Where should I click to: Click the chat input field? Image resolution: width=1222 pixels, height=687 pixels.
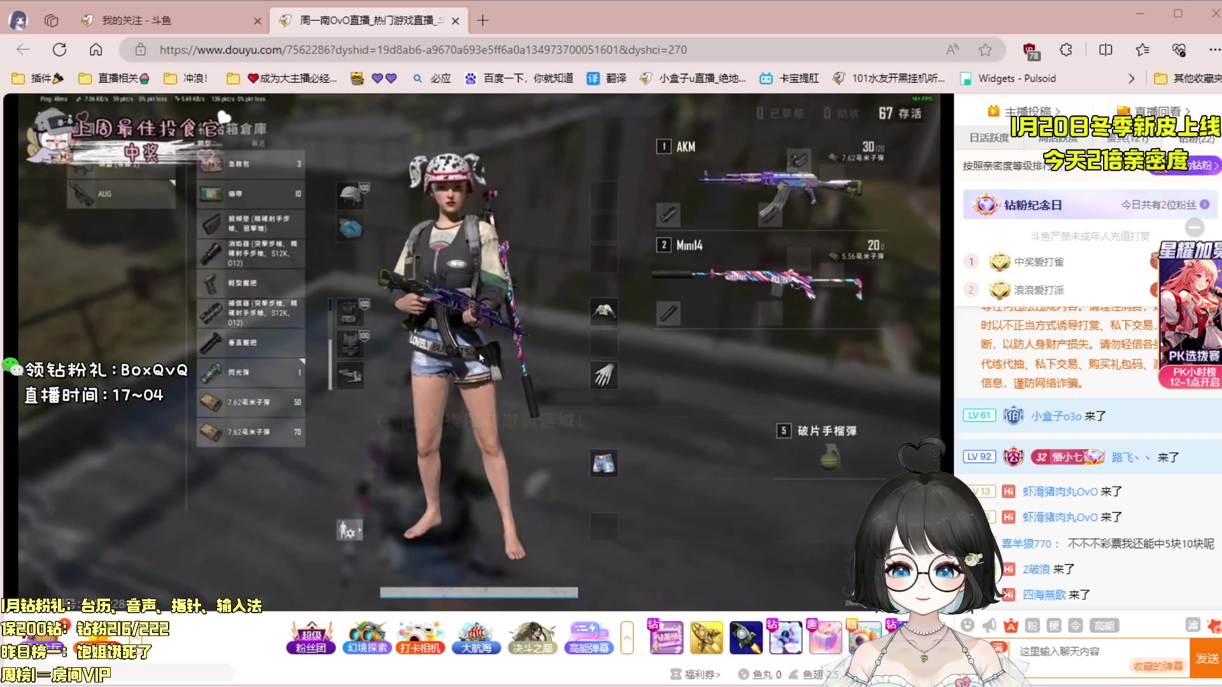click(x=1082, y=650)
